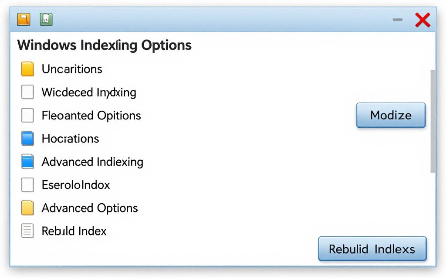The width and height of the screenshot is (446, 278).
Task: Select the Wicdeced Inxdxing label text
Action: coord(88,92)
